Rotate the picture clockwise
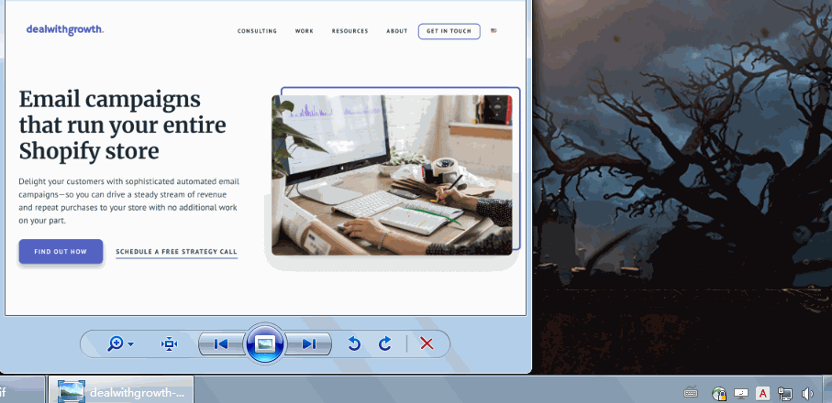The height and width of the screenshot is (403, 832). pyautogui.click(x=384, y=344)
